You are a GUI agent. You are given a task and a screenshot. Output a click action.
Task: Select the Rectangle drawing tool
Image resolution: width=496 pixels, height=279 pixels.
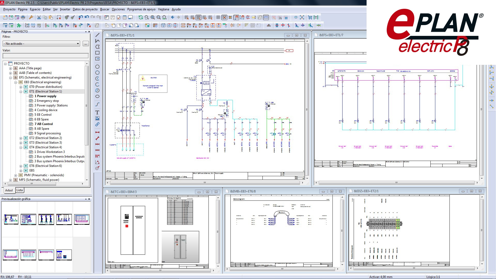pyautogui.click(x=97, y=52)
